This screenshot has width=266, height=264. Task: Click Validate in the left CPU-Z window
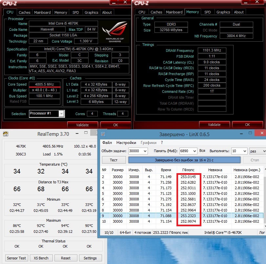[82, 125]
